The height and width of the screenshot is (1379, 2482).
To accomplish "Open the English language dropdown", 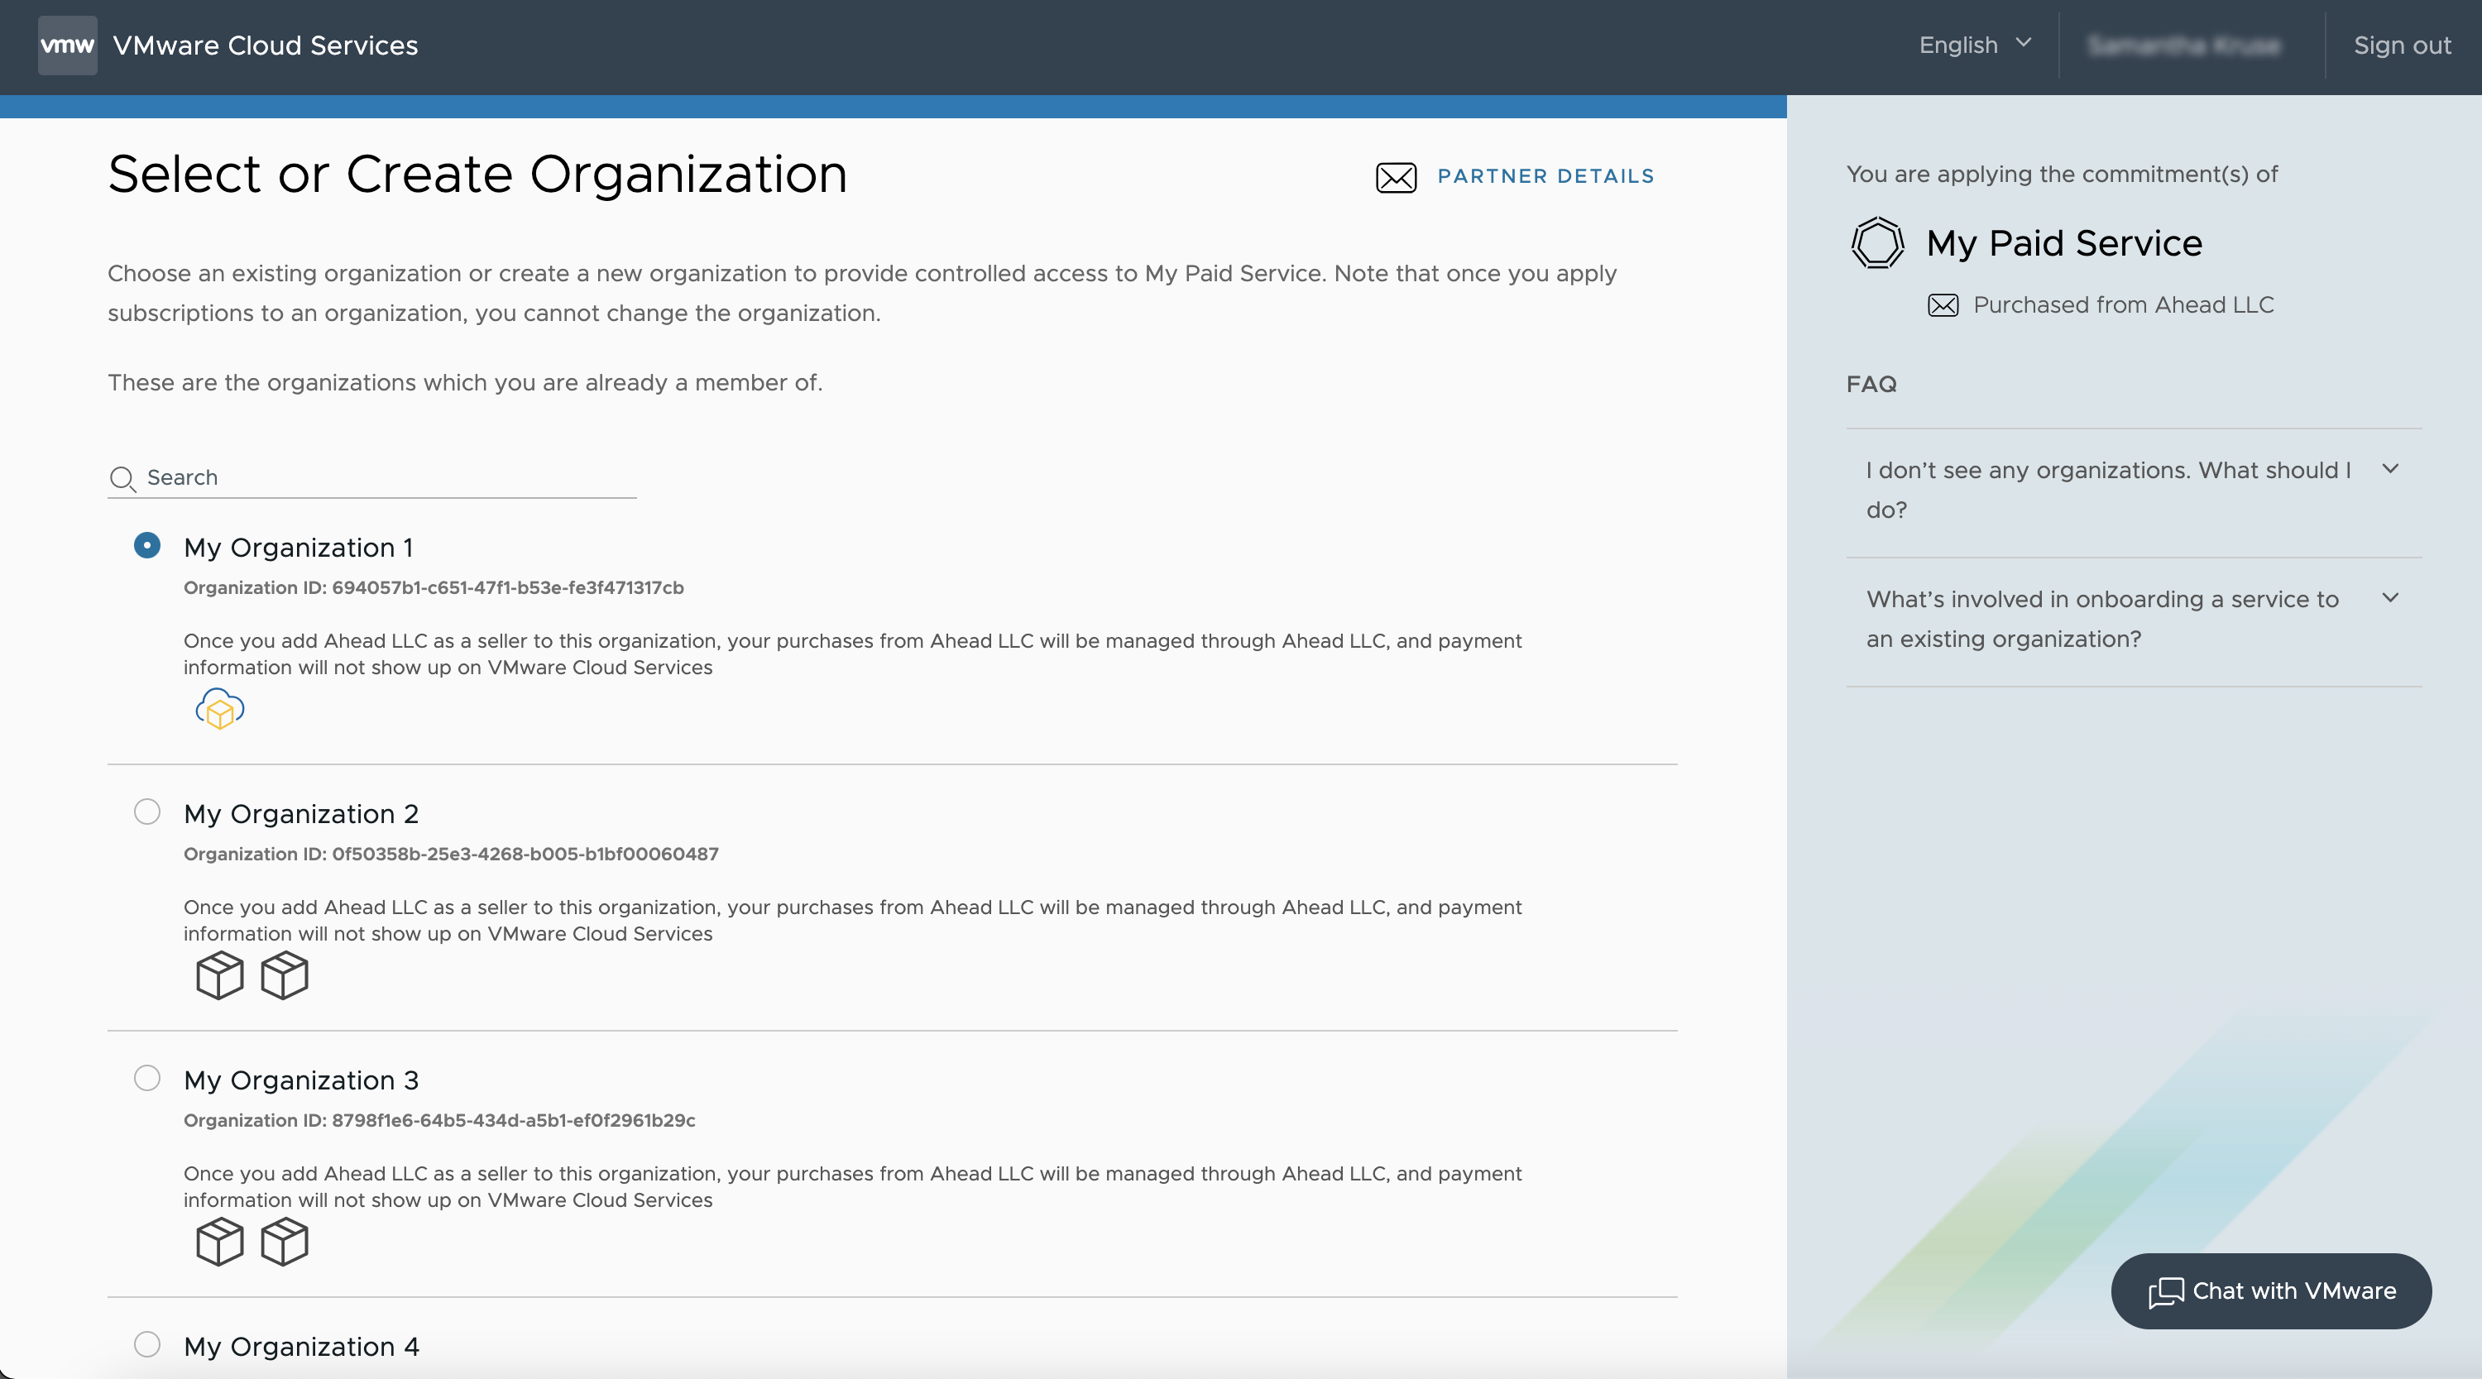I will (1974, 45).
